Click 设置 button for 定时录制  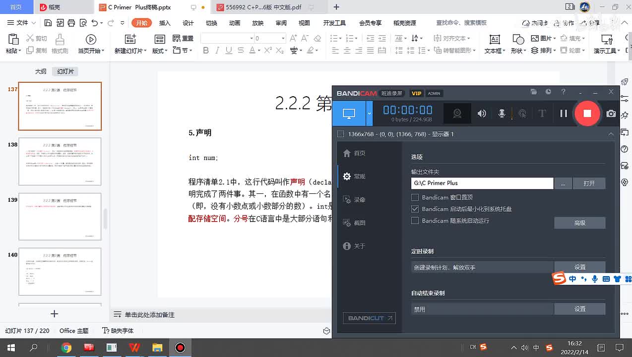pyautogui.click(x=579, y=267)
